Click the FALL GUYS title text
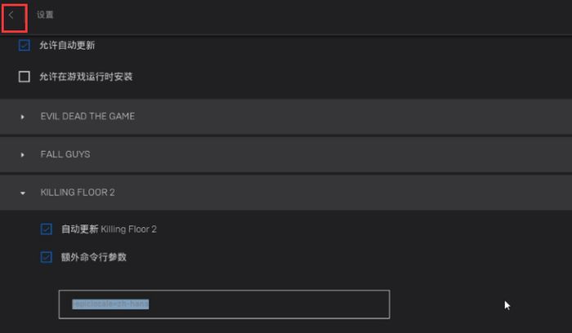The height and width of the screenshot is (333, 572). point(65,154)
